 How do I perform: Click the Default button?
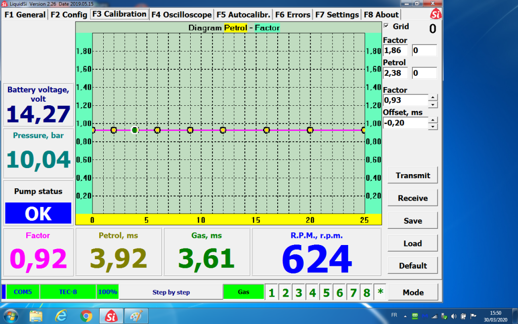412,265
